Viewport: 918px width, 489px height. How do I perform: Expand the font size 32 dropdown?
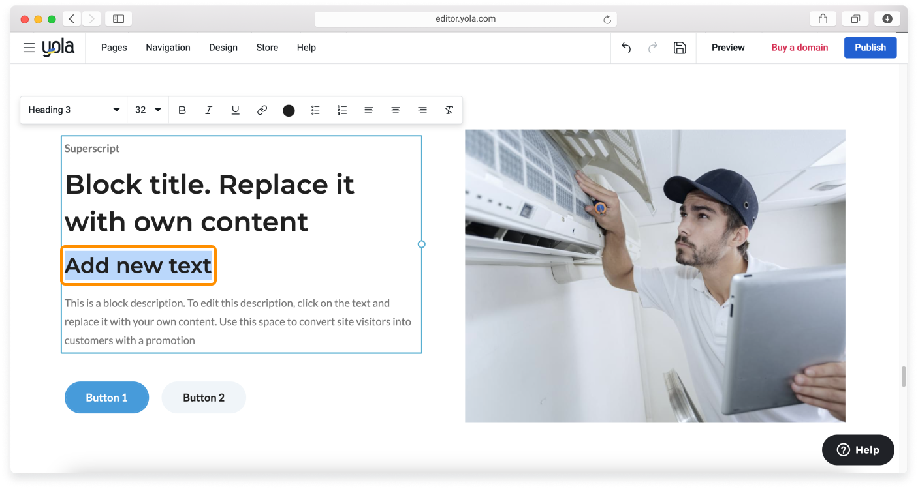click(x=148, y=110)
